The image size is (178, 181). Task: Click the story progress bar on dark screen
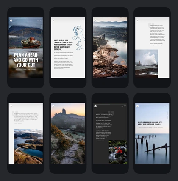pyautogui.click(x=110, y=104)
